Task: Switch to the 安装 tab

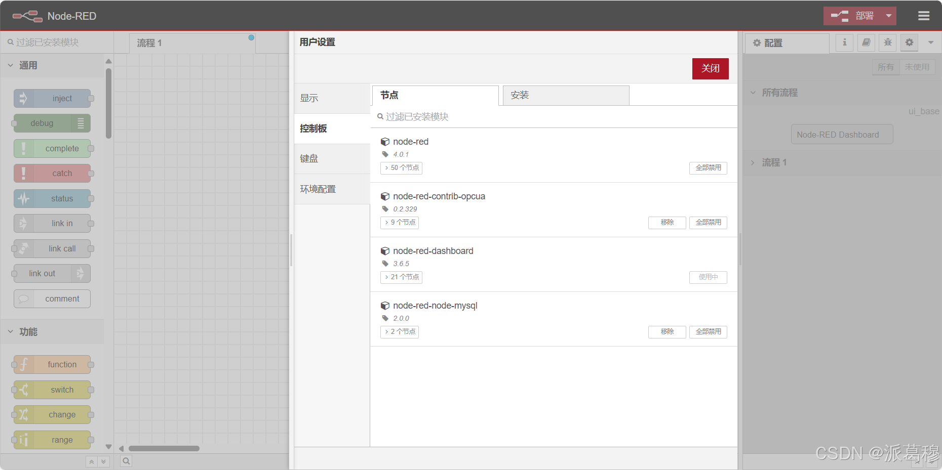Action: (566, 95)
